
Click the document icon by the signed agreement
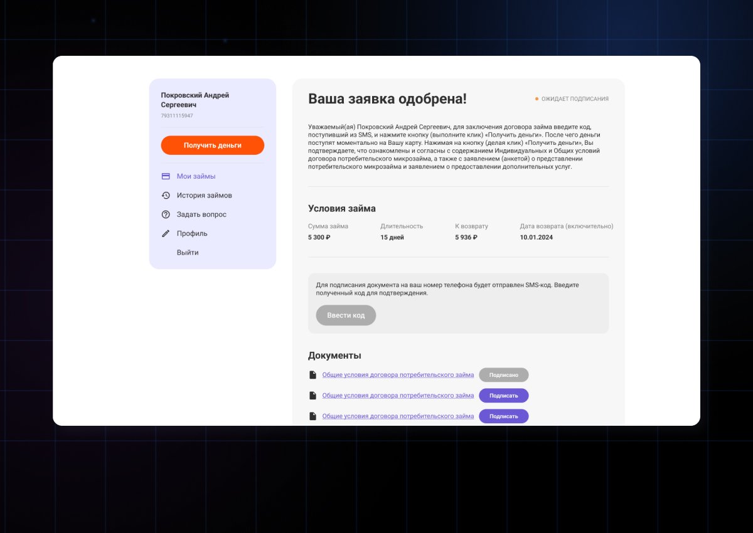313,374
